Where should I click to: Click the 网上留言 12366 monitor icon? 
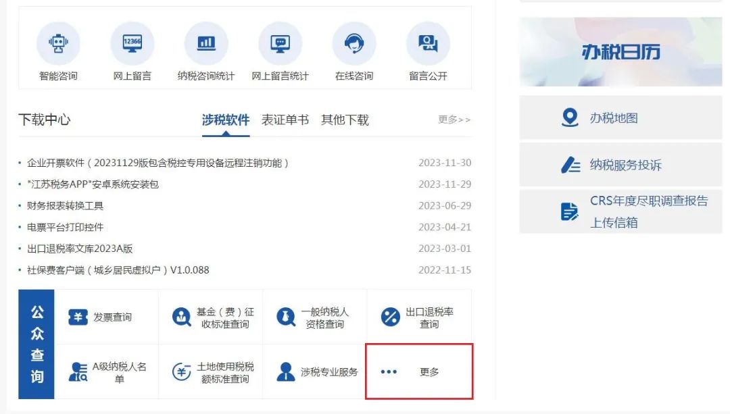132,44
